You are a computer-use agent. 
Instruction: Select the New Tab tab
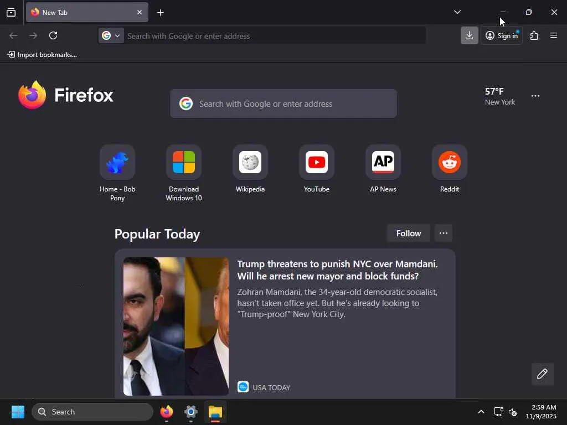87,12
